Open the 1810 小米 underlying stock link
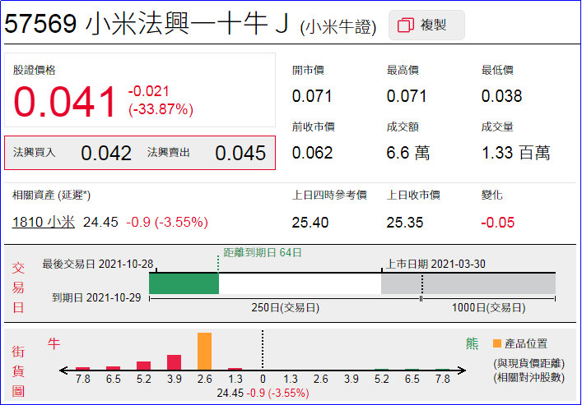582x405 pixels. 44,222
